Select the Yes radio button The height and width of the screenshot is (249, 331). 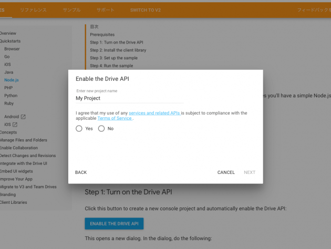79,129
